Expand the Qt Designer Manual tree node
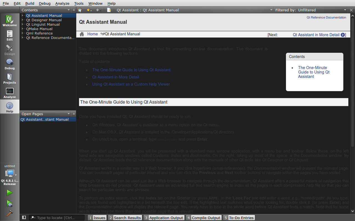This screenshot has width=355, height=221. (22, 20)
